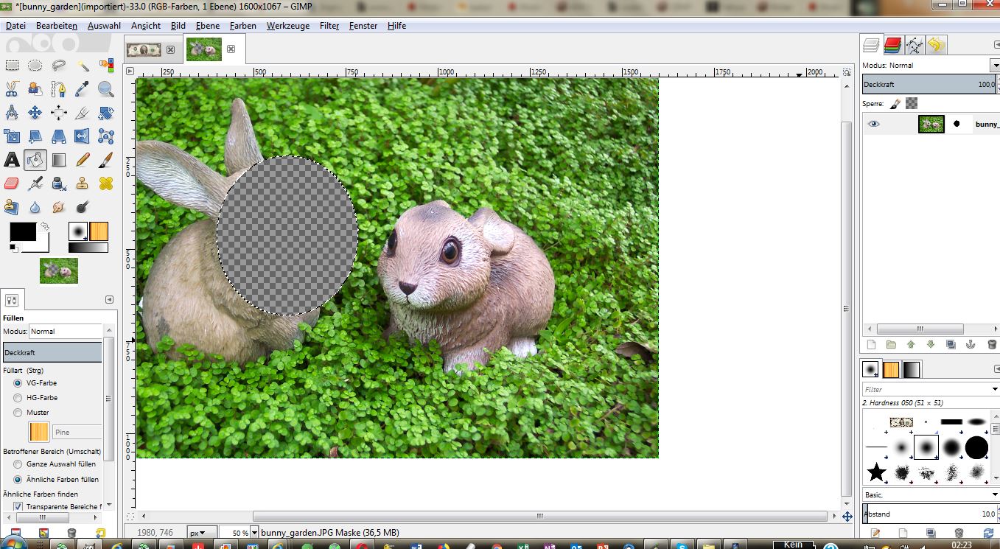Uncheck Transparente Bereiche füllen checkbox
Image resolution: width=1000 pixels, height=549 pixels.
pos(18,507)
